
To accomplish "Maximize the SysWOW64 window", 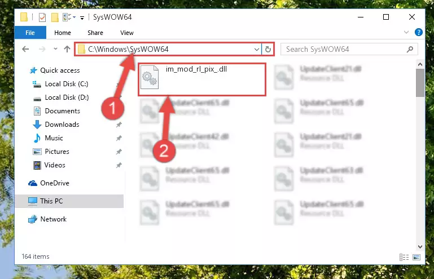I will (x=386, y=17).
